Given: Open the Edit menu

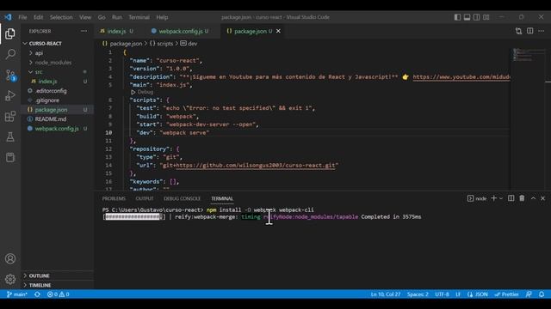Looking at the screenshot, I should coord(38,17).
